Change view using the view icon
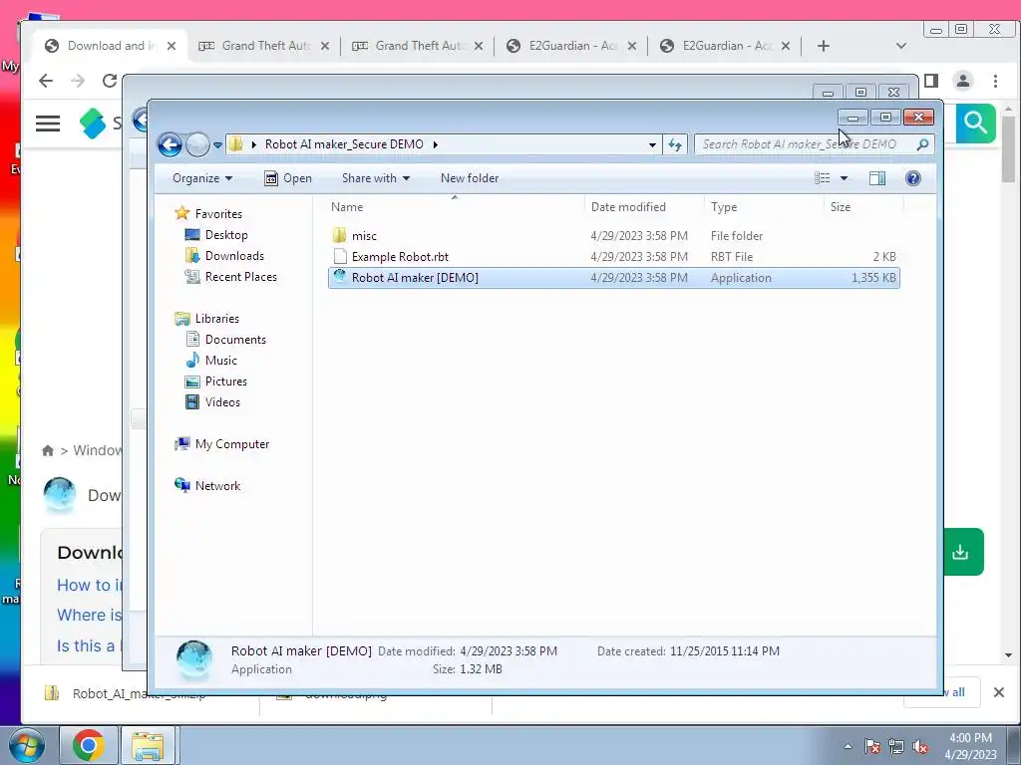 click(823, 178)
